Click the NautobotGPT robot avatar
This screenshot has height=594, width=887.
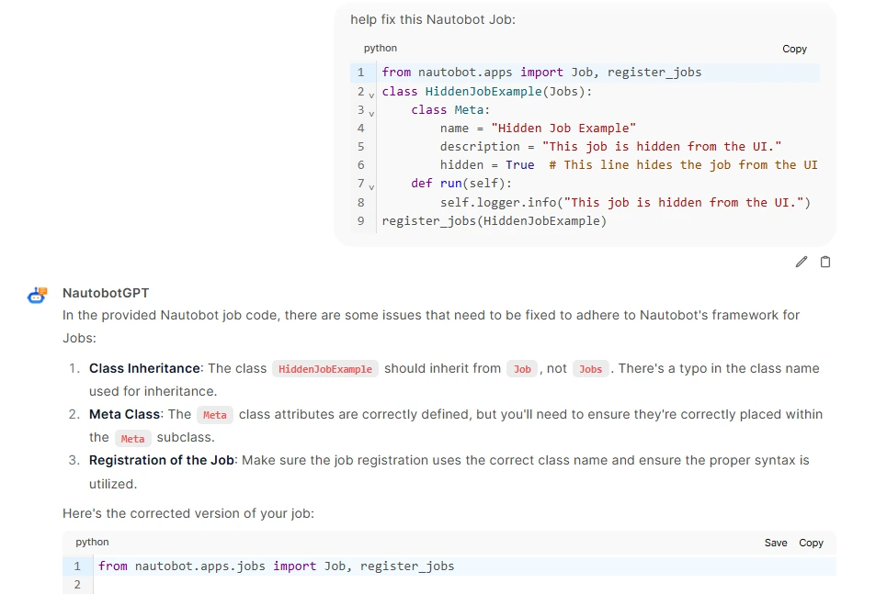click(38, 295)
